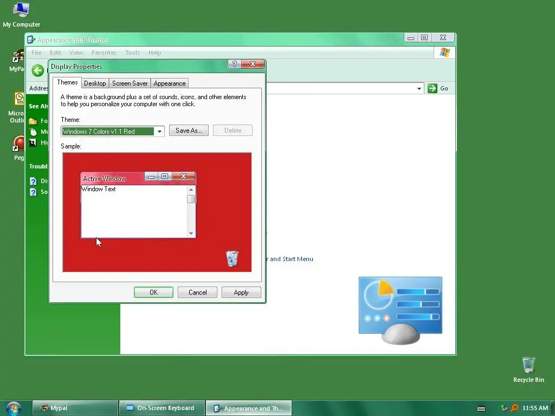Screen dimensions: 555x416
Task: Click the green Go arrow button
Action: click(x=432, y=88)
